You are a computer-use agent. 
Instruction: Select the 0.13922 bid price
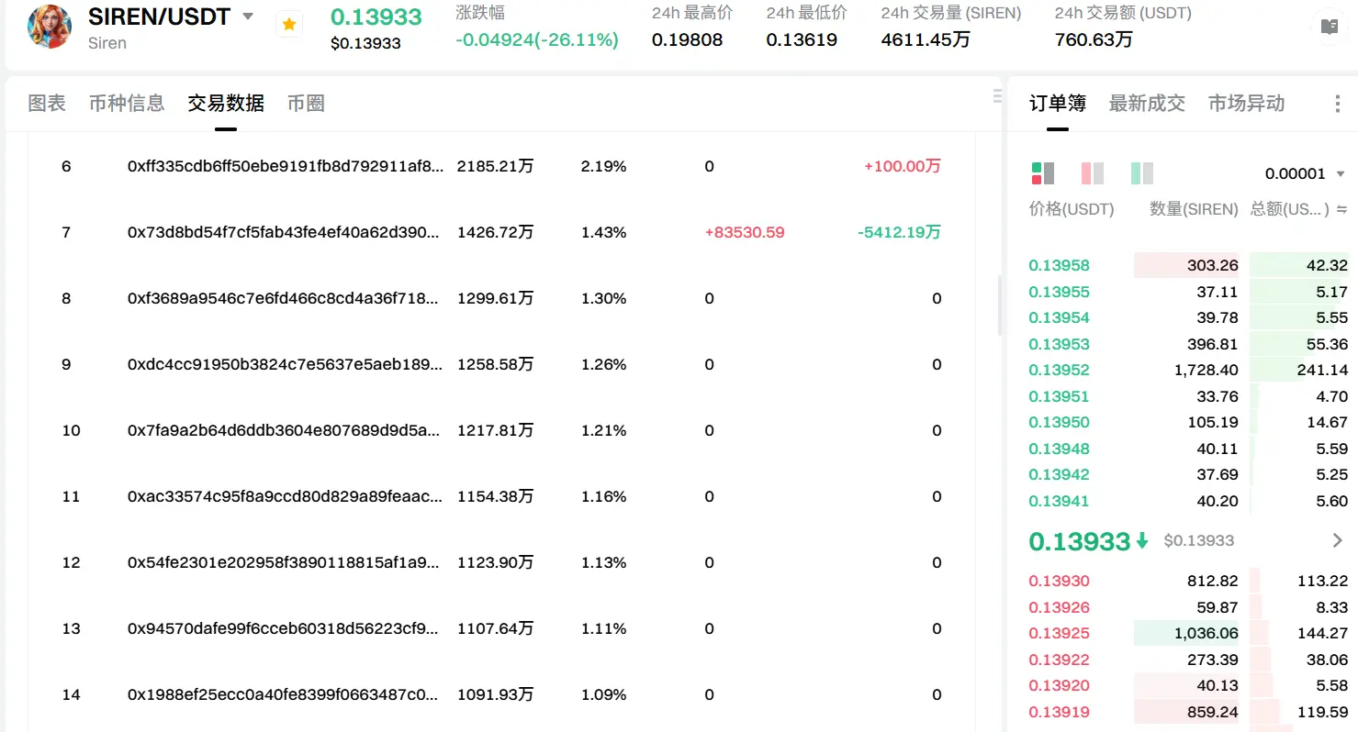click(1059, 660)
